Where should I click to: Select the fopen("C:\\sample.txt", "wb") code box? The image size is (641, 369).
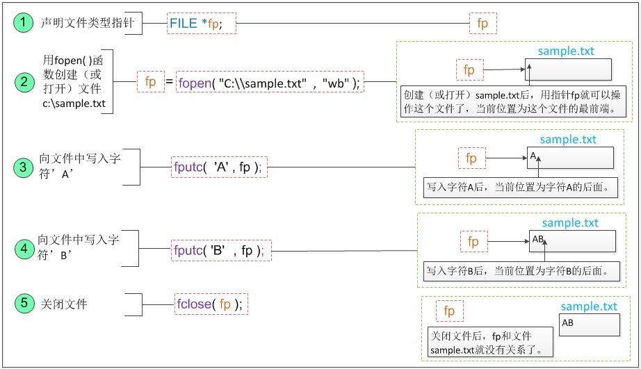coord(270,83)
